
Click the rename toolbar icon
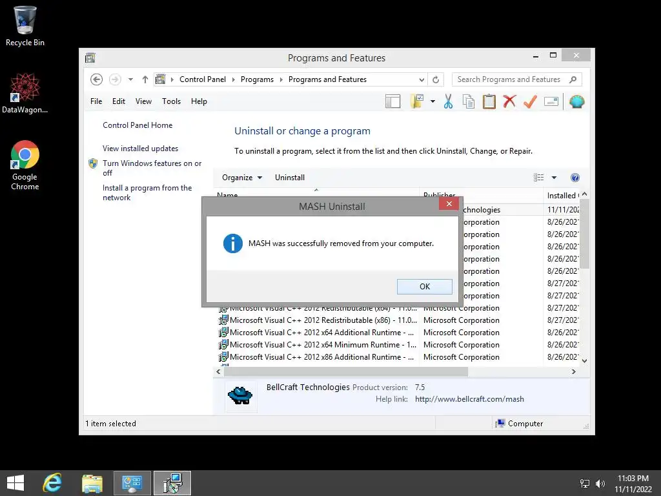551,101
